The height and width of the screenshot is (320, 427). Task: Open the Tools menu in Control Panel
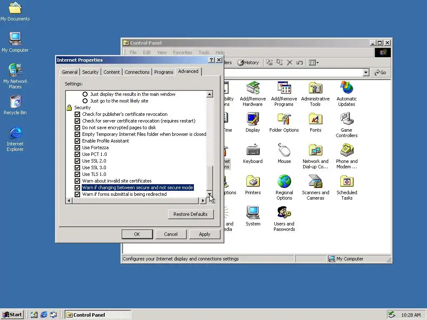pos(203,52)
